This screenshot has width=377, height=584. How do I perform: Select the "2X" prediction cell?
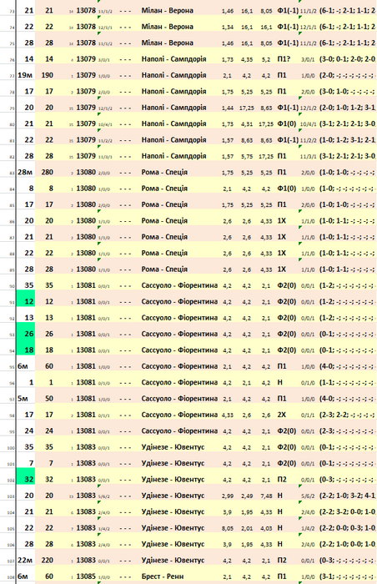click(x=282, y=415)
